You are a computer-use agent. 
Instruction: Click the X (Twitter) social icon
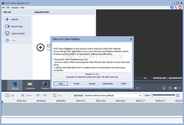pos(176,7)
